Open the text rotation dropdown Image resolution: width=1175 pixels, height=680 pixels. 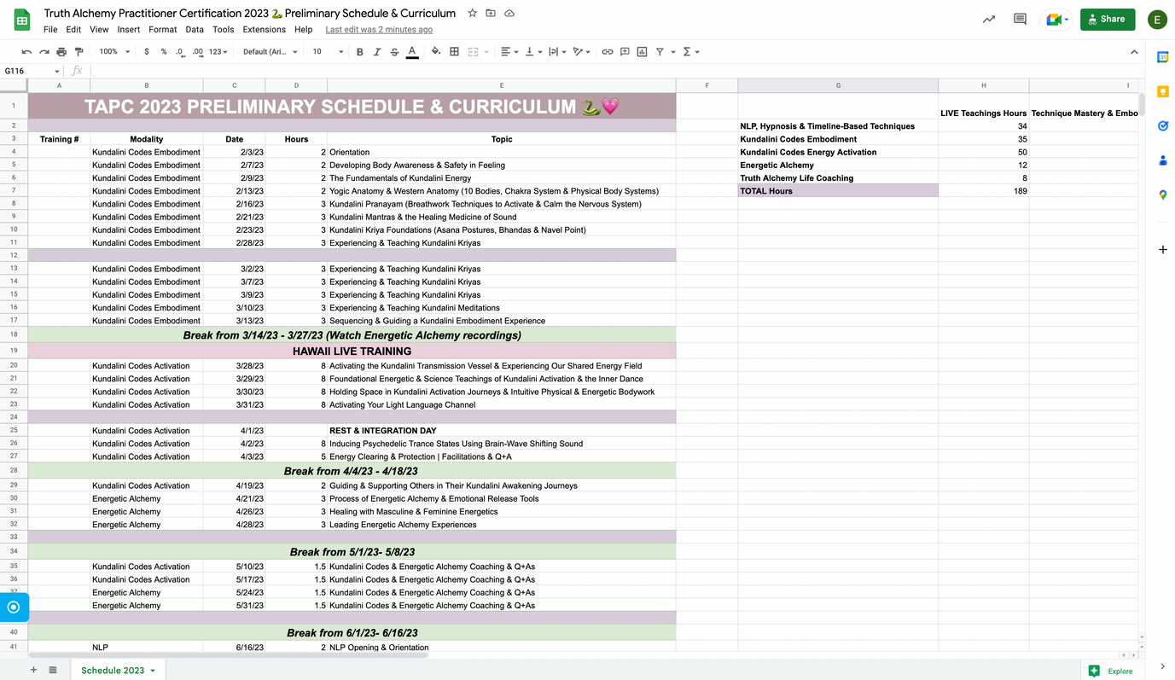(x=582, y=52)
